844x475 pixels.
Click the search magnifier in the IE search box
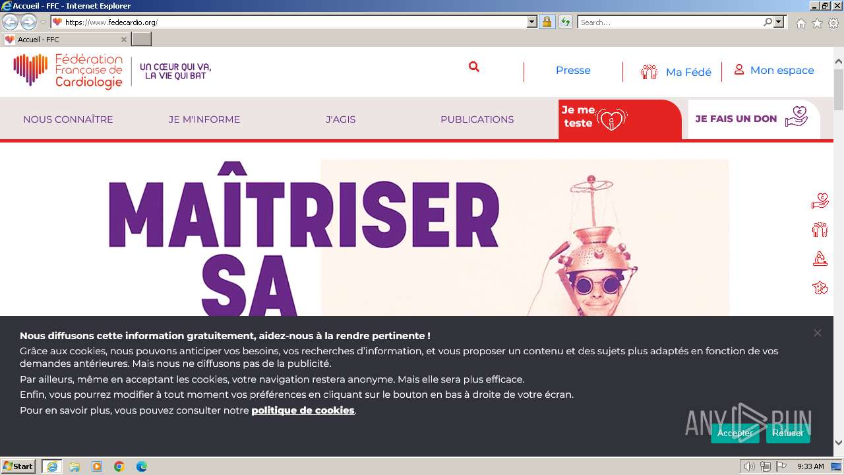(768, 22)
